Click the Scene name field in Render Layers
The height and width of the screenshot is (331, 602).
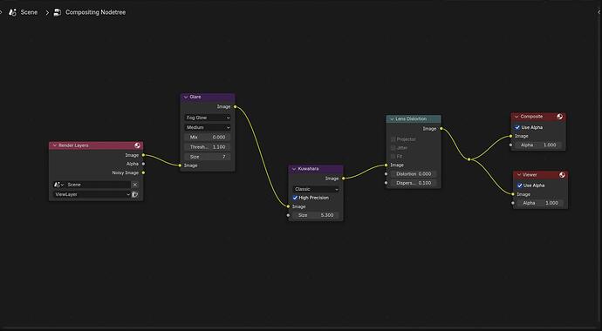point(98,185)
